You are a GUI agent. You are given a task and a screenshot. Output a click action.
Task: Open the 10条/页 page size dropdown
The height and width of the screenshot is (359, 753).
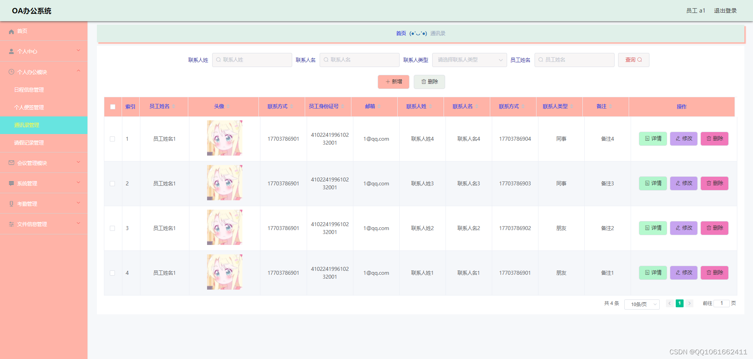point(642,304)
